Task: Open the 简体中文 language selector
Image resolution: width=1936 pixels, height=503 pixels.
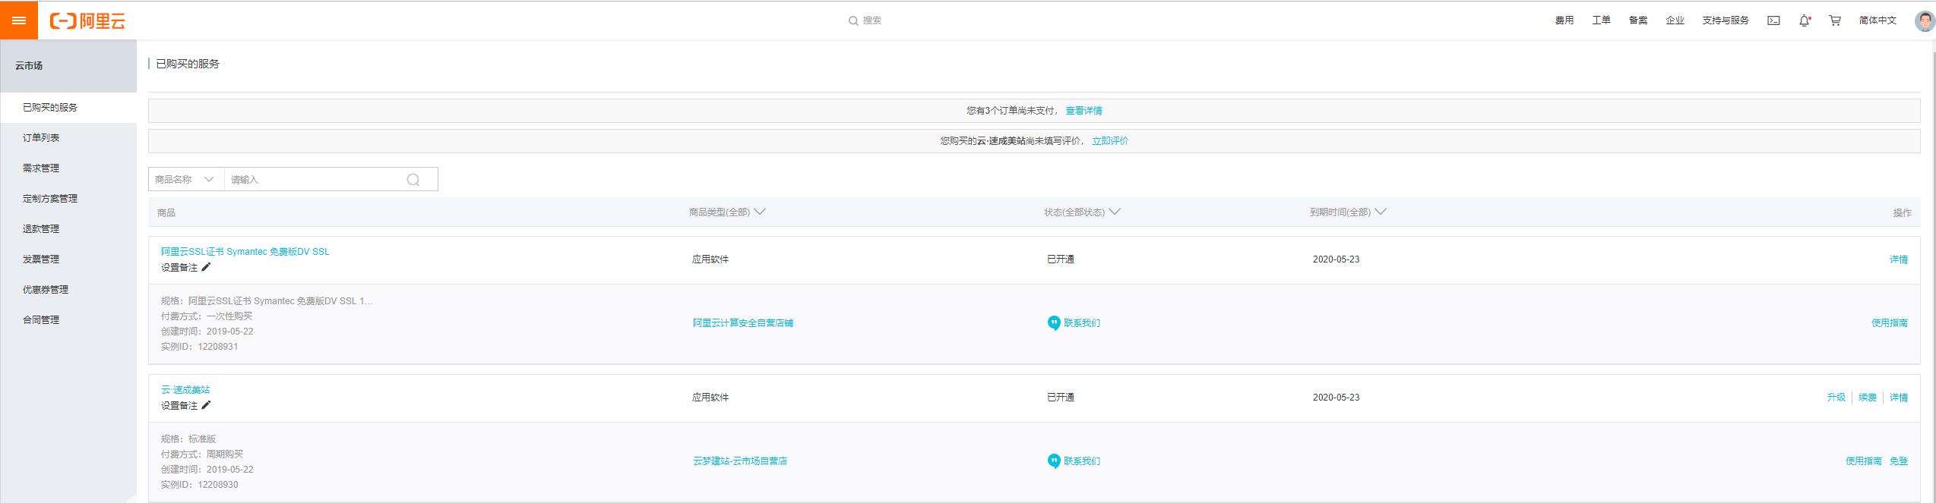Action: tap(1877, 20)
